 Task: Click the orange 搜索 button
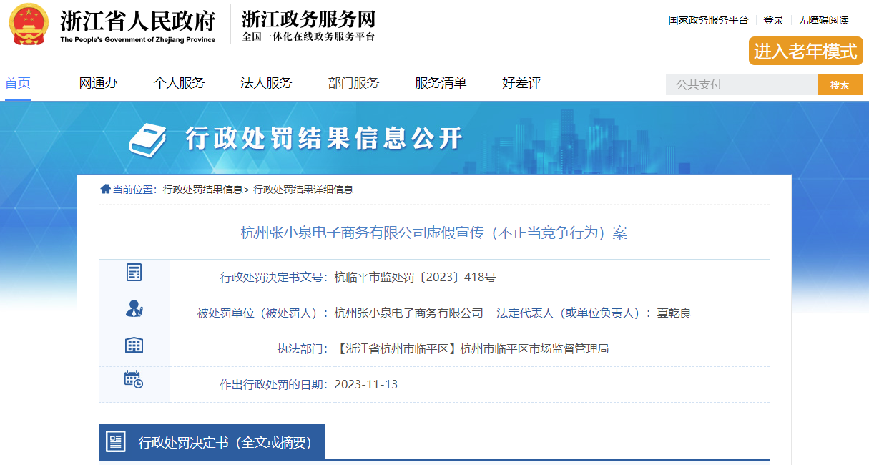click(x=840, y=84)
